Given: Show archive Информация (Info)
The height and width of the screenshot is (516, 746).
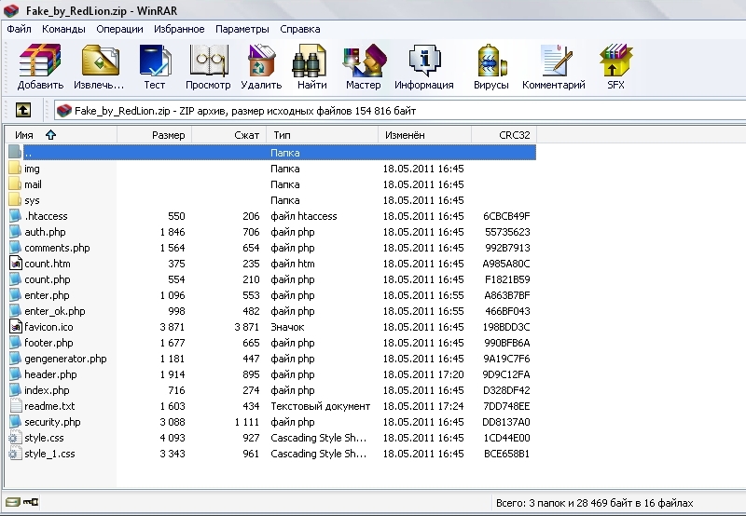Looking at the screenshot, I should point(424,61).
